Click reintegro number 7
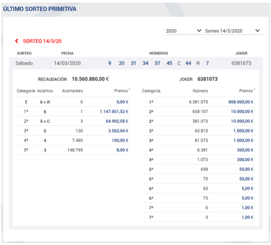The image size is (271, 245). click(207, 63)
